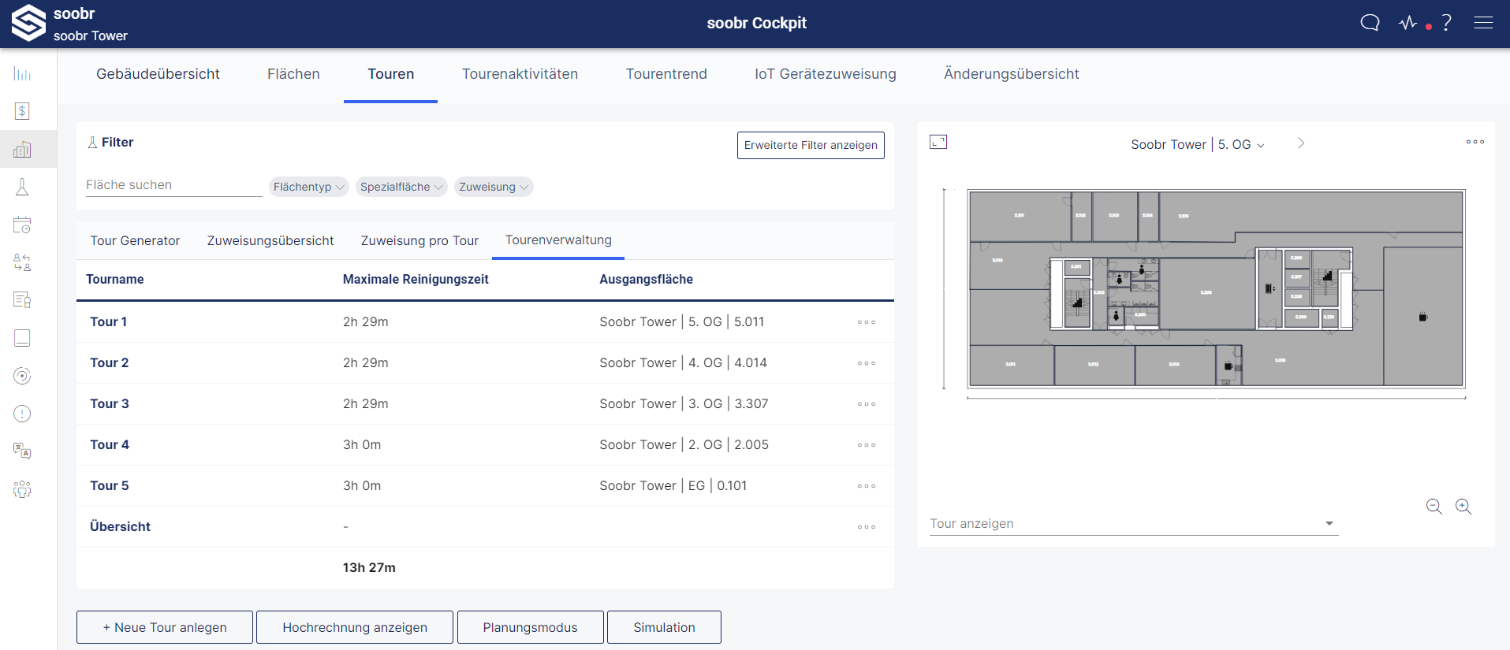1510x650 pixels.
Task: Click the Ausgangsfläche column header
Action: [646, 279]
